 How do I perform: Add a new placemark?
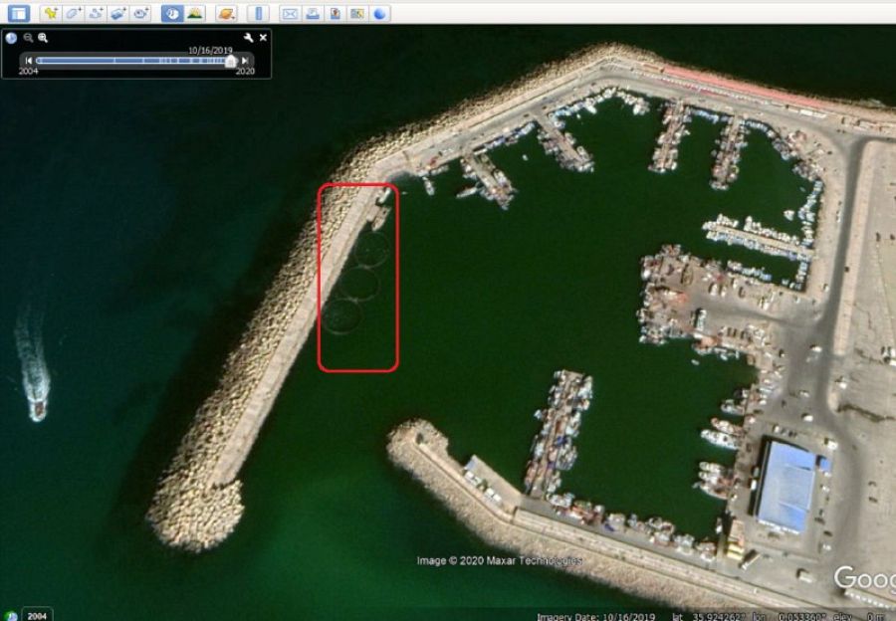coord(51,13)
